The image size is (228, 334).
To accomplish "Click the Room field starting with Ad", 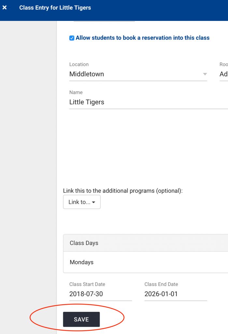I will point(223,74).
